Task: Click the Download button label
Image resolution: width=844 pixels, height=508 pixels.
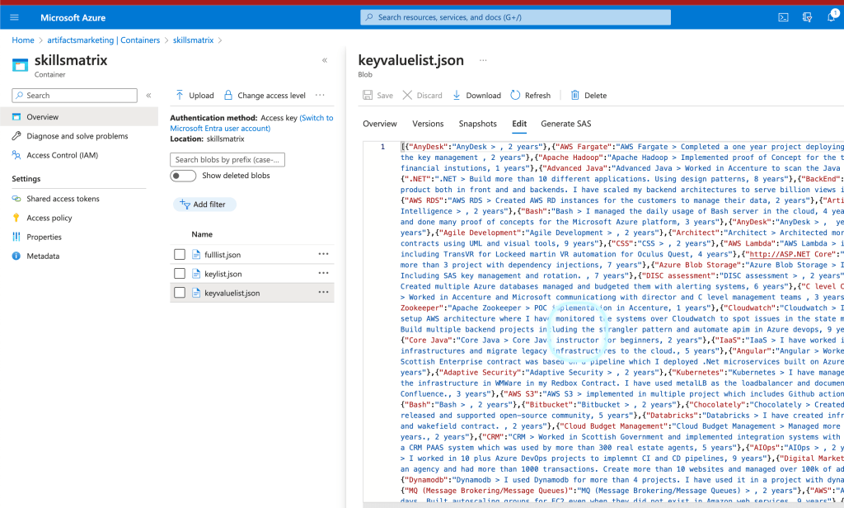Action: tap(483, 96)
